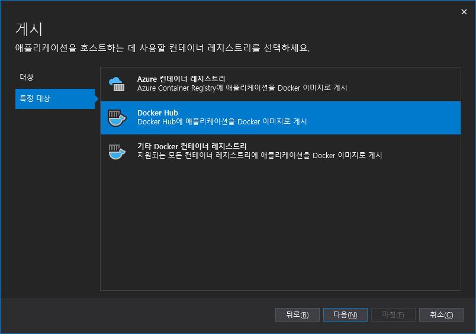Click the Azure container registry cloud icon
Viewport: 476px width, 334px height.
pyautogui.click(x=117, y=84)
